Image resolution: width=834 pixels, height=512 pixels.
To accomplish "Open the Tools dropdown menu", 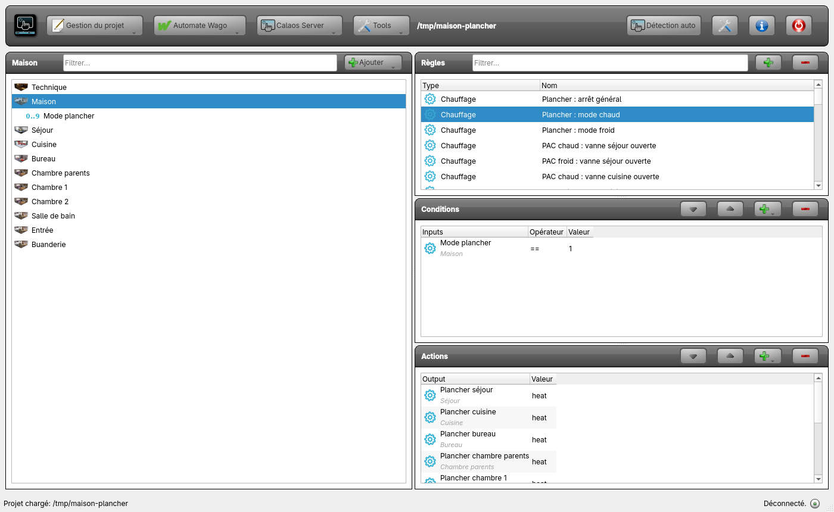I will pos(381,26).
